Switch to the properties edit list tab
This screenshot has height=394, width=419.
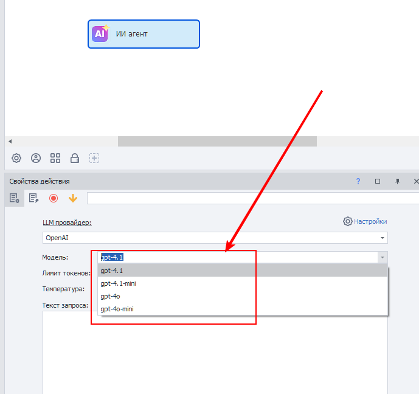34,198
